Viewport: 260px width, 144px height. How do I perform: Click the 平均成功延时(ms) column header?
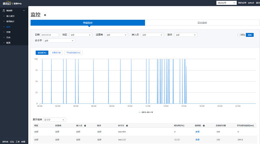coord(246,125)
